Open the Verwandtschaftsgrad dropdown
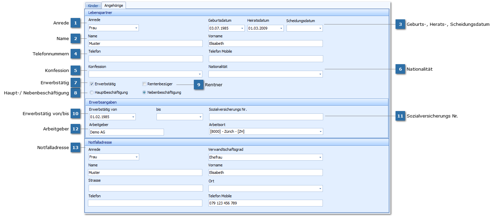The width and height of the screenshot is (495, 217). coord(320,157)
